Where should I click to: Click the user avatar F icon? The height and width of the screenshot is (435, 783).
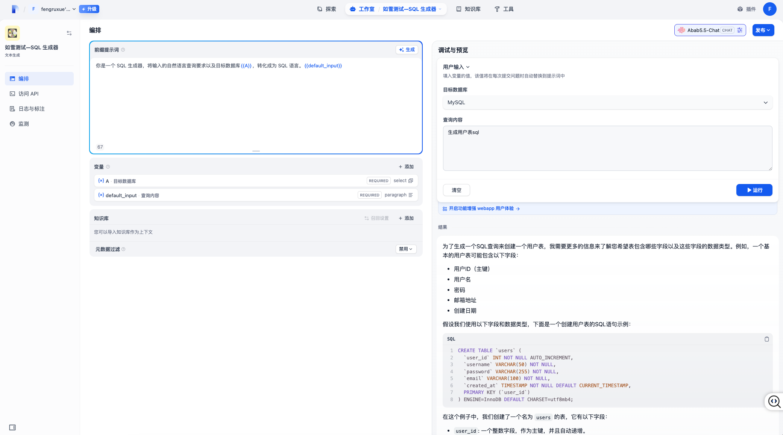coord(769,9)
